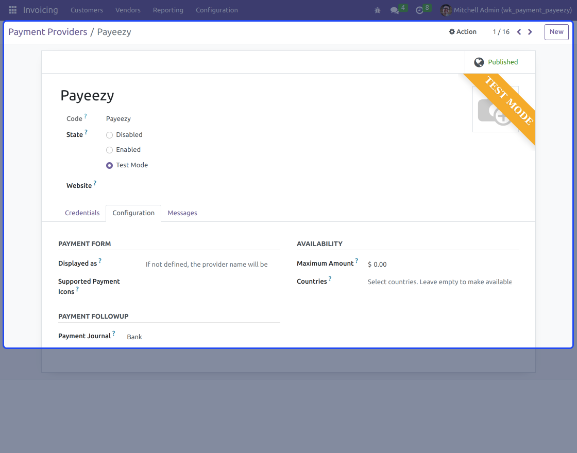Open the conversations chat icon
Screen dimensions: 577x453
(395, 10)
